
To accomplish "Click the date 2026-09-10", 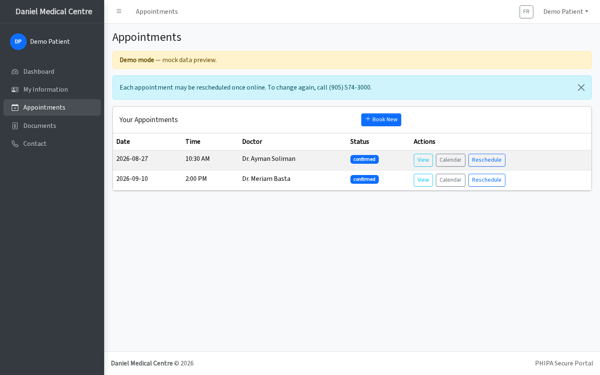I will pos(132,179).
